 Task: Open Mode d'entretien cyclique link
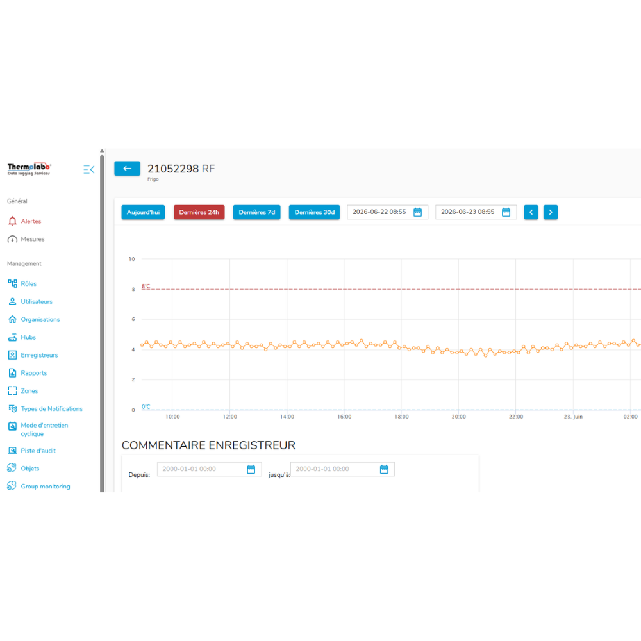click(44, 429)
